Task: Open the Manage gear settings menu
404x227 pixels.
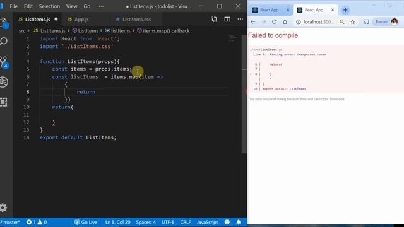Action: (x=3, y=207)
